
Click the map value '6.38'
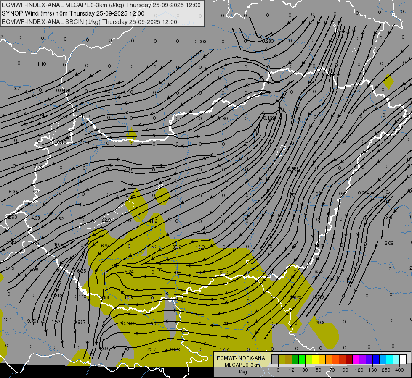pos(13,192)
